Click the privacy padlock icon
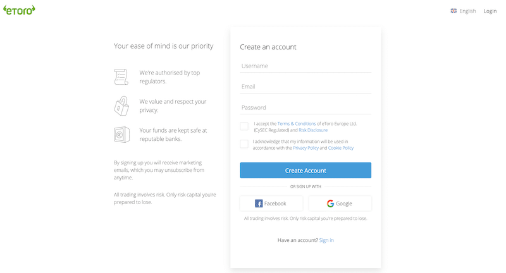The image size is (506, 273). (x=121, y=106)
